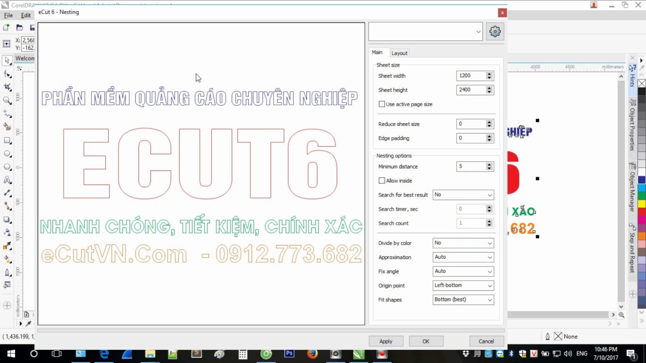Viewport: 646px width, 363px height.
Task: Click the CorelDRAW Welcome document tab
Action: 25,58
